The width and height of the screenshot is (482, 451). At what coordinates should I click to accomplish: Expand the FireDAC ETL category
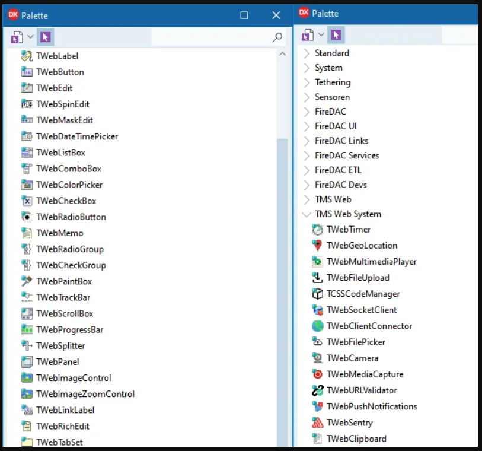pyautogui.click(x=306, y=170)
